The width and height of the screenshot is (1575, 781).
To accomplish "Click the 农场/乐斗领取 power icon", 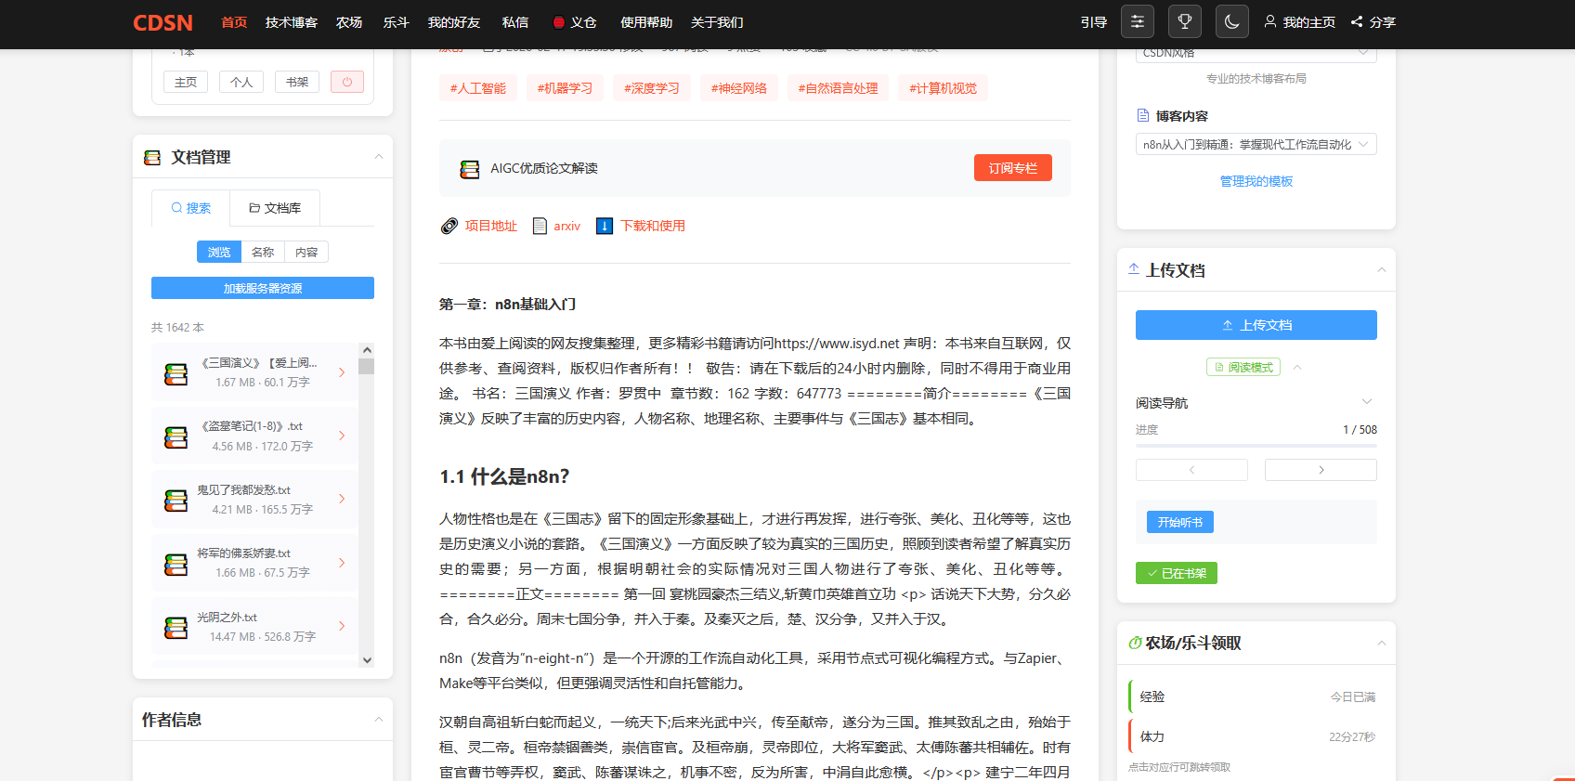I will click(1135, 643).
